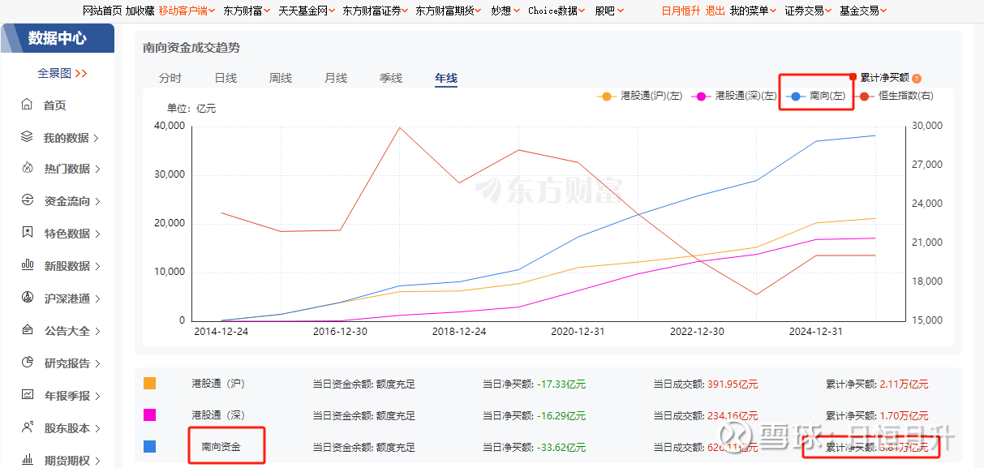The height and width of the screenshot is (468, 984).
Task: Click 当日净买额 -17.33亿元 value
Action: (561, 384)
